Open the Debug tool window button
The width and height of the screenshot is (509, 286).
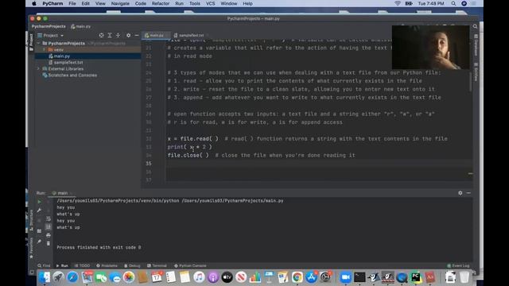pyautogui.click(x=132, y=265)
